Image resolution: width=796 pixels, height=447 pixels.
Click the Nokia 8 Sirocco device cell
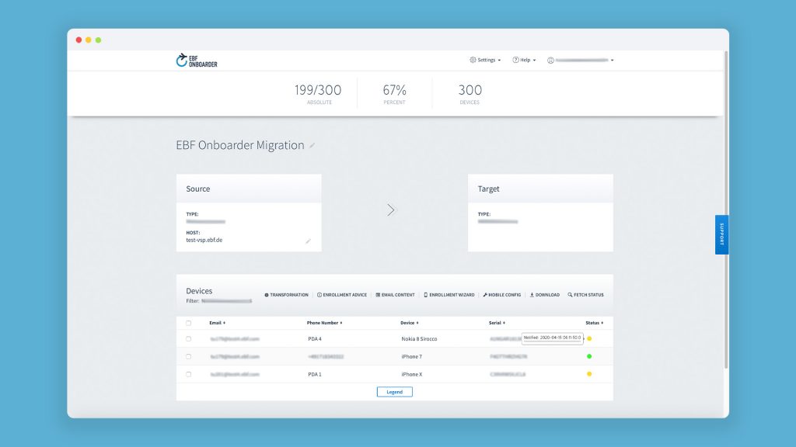point(419,338)
